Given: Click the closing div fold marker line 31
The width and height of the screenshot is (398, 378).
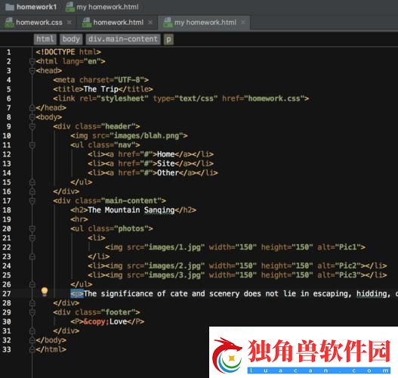Looking at the screenshot, I should (x=32, y=331).
